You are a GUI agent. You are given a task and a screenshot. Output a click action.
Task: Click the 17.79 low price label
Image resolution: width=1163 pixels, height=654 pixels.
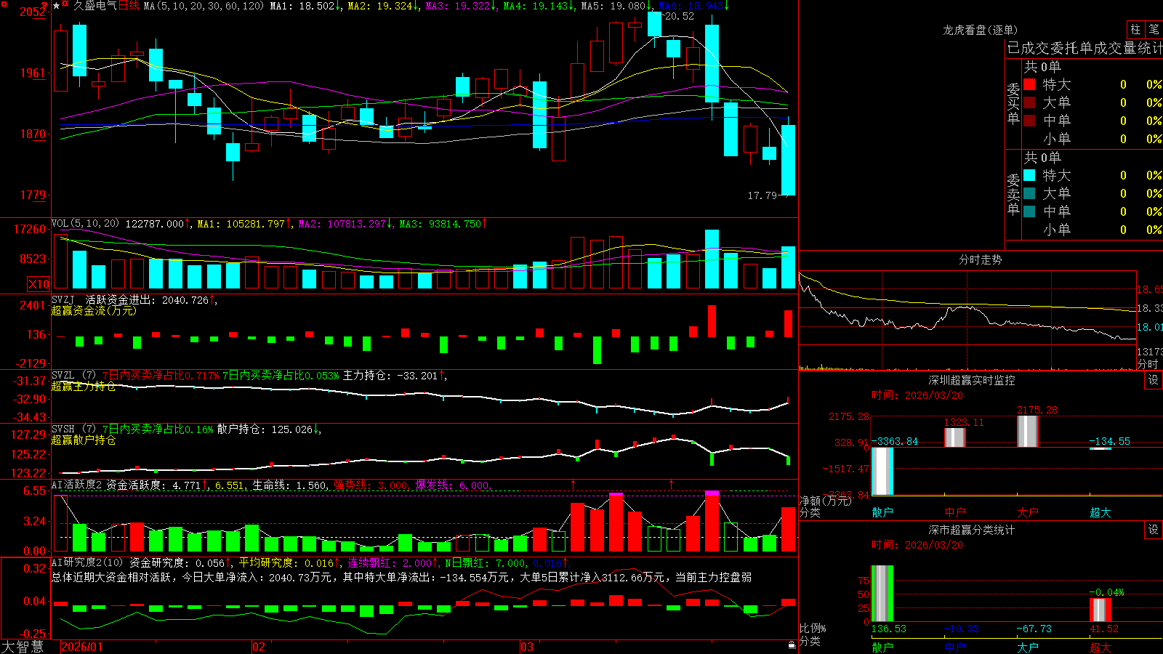click(x=762, y=195)
